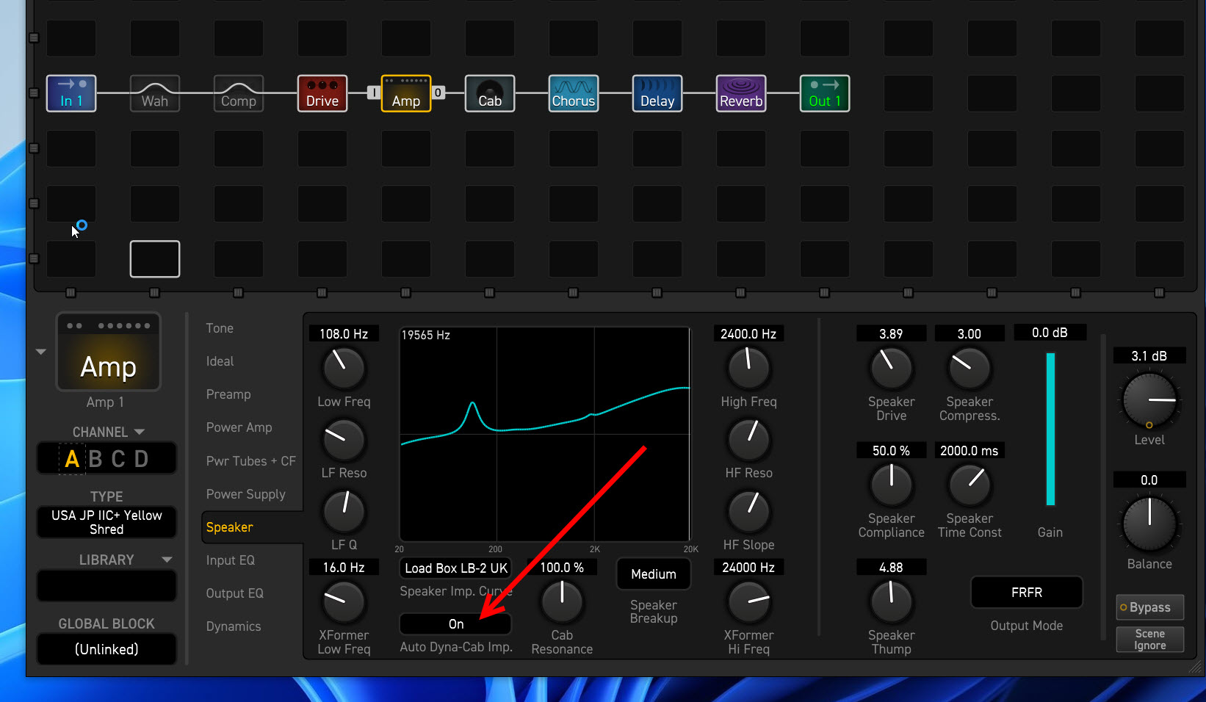Select the In 1 input block
1206x702 pixels.
pos(71,93)
